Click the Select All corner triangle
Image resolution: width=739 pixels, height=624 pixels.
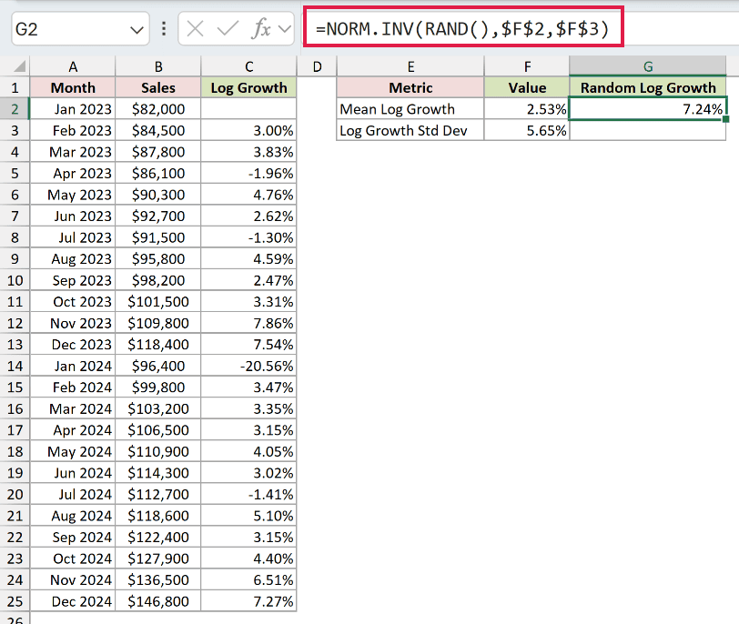click(18, 66)
